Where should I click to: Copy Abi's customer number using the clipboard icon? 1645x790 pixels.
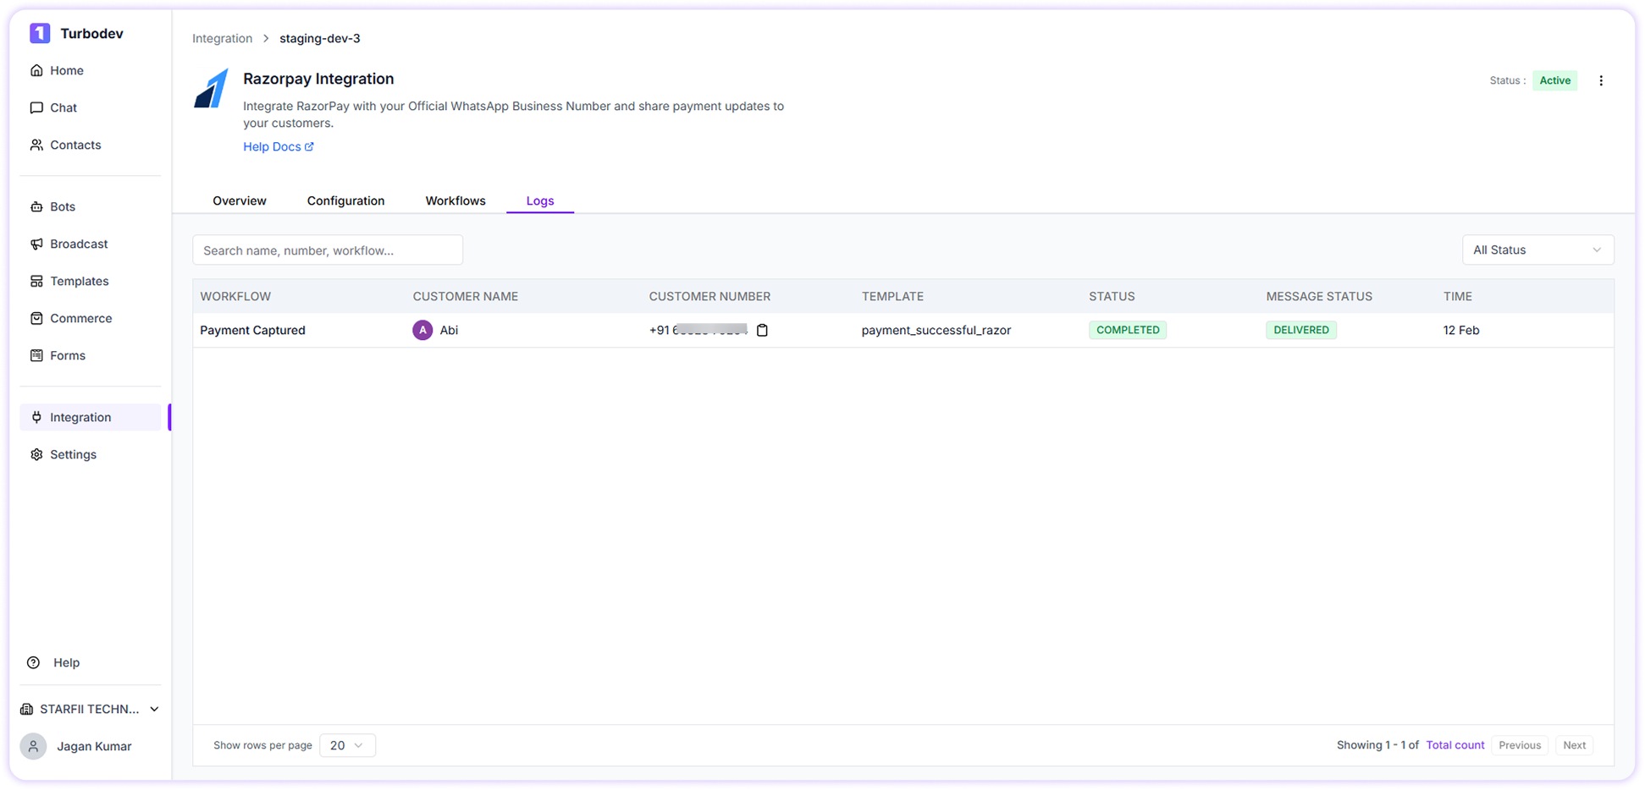762,330
